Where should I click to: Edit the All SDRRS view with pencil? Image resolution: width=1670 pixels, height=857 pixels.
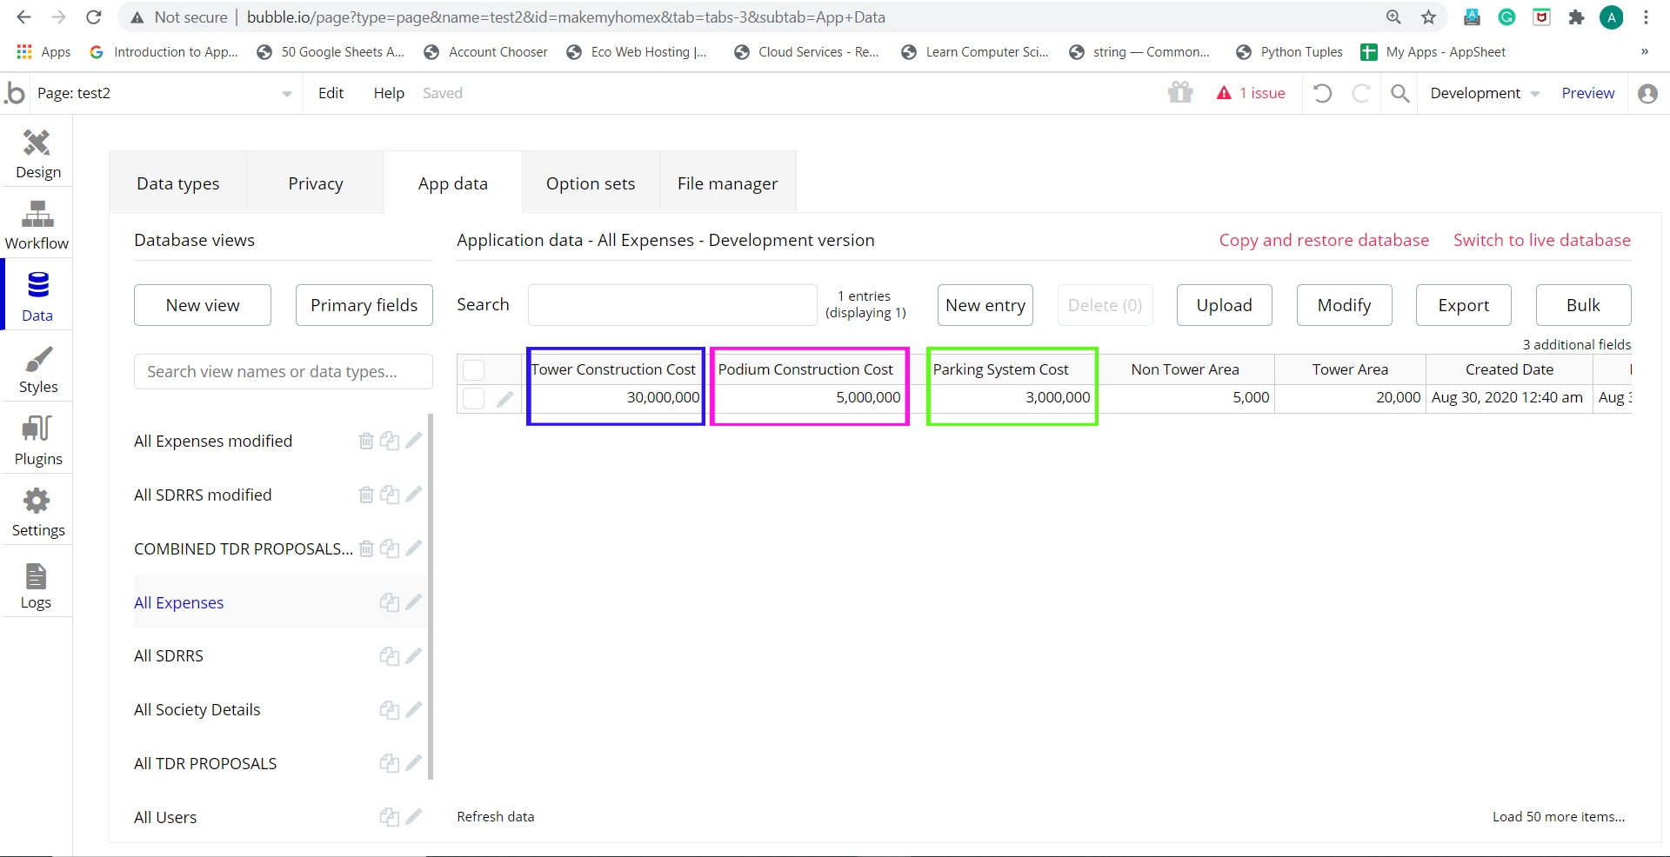coord(414,655)
